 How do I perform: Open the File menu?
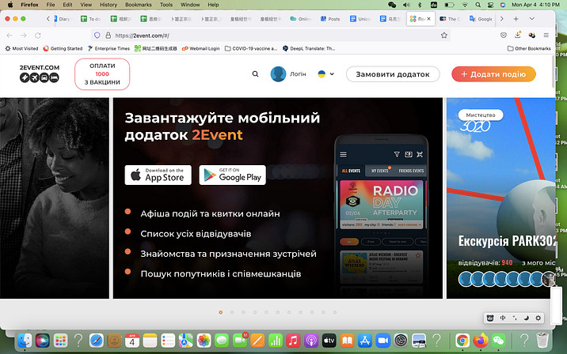pos(51,5)
